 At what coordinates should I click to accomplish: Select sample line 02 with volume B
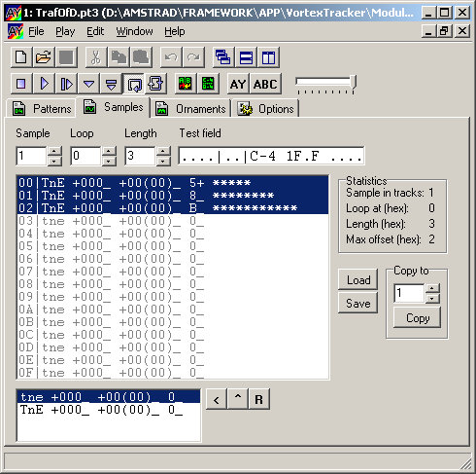click(x=173, y=208)
